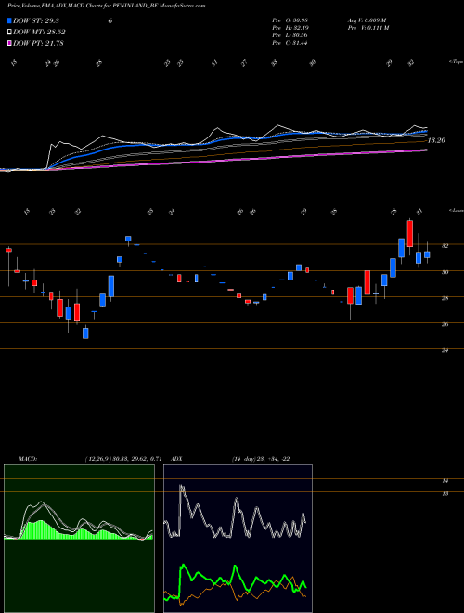Click the 'Pre O: 30.98' open value
The height and width of the screenshot is (613, 464).
[x=290, y=20]
